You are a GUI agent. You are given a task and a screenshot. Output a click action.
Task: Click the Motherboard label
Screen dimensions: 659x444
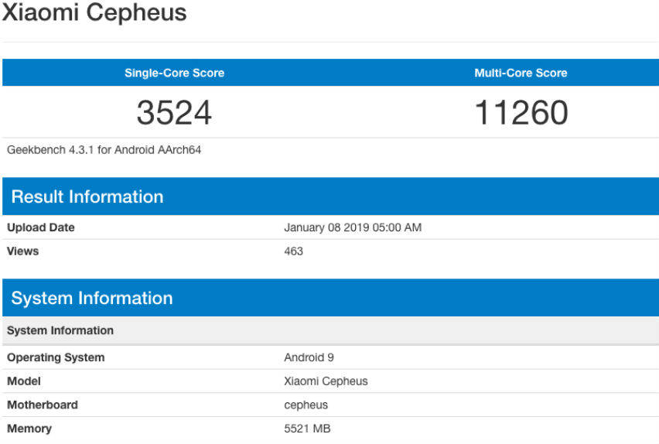pyautogui.click(x=43, y=405)
